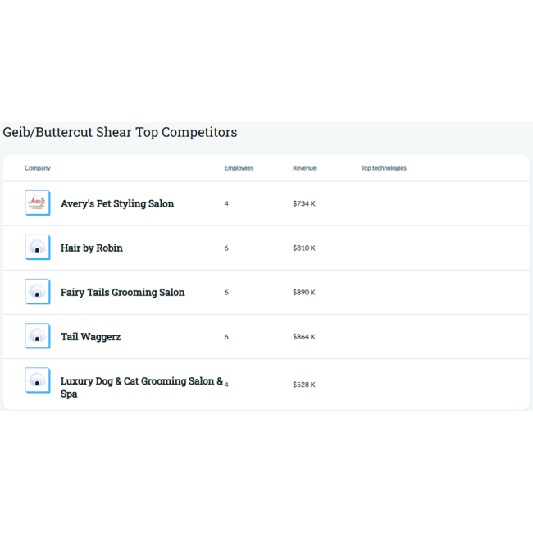Click the Tail Waggerz placeholder logo
The width and height of the screenshot is (533, 533).
click(x=37, y=336)
